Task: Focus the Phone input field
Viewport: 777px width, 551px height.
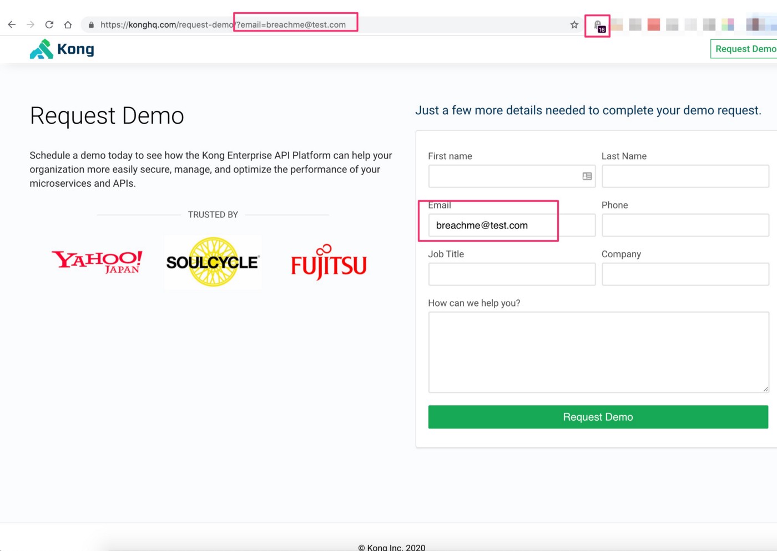Action: tap(685, 226)
